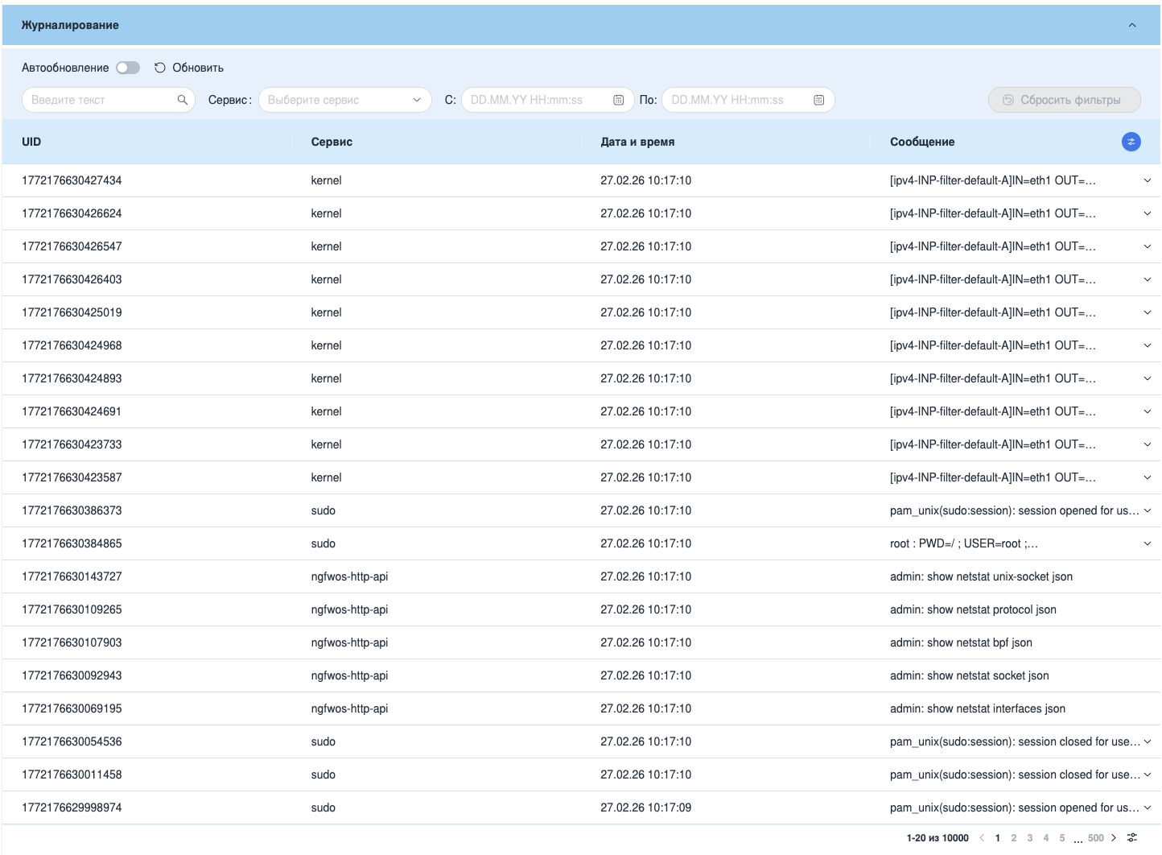Open the Выберите сервис dropdown
Viewport: 1162px width, 855px height.
click(x=344, y=100)
